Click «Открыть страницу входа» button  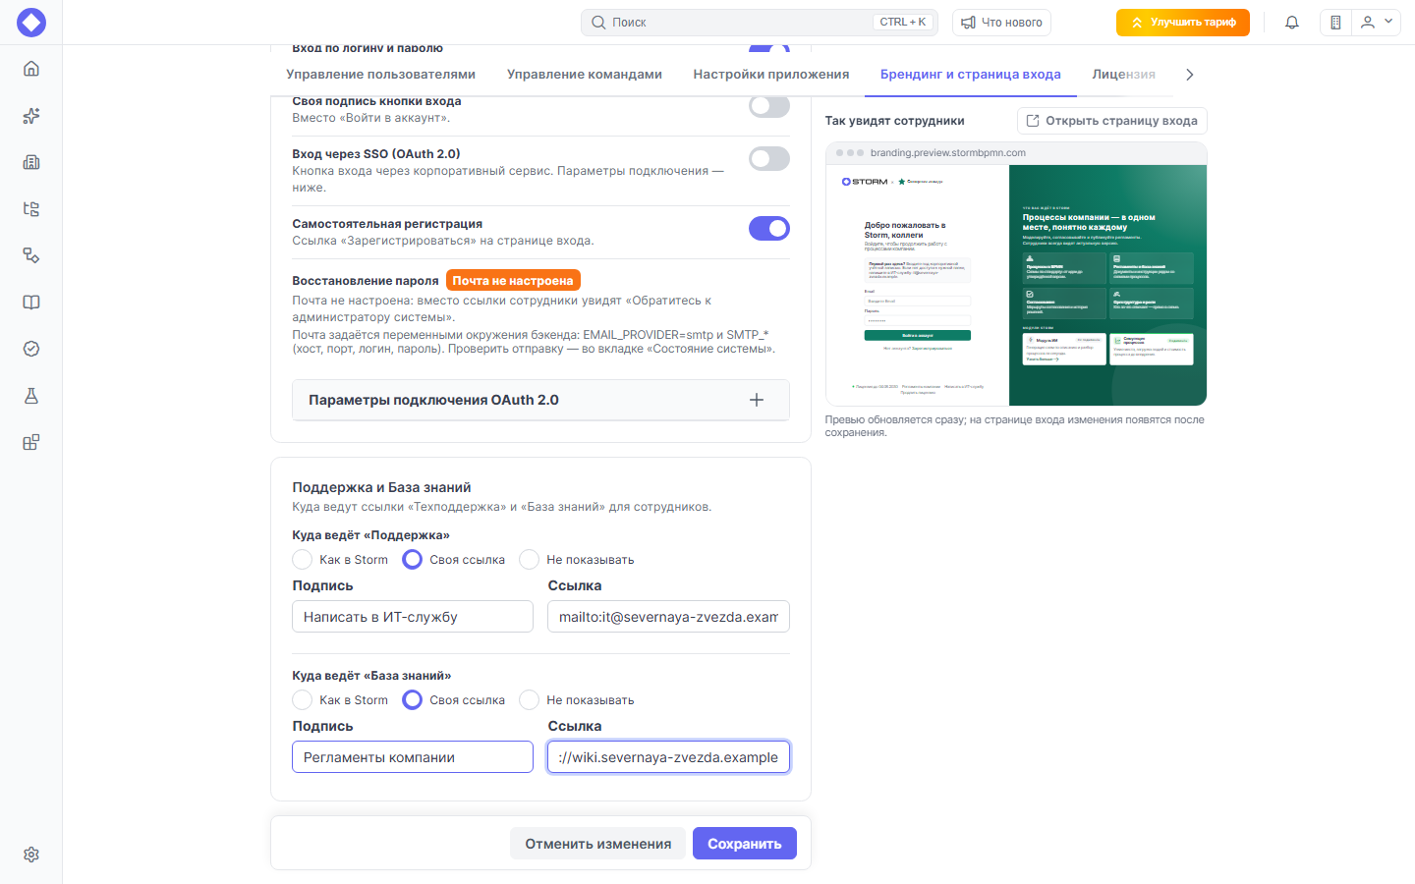pos(1112,121)
